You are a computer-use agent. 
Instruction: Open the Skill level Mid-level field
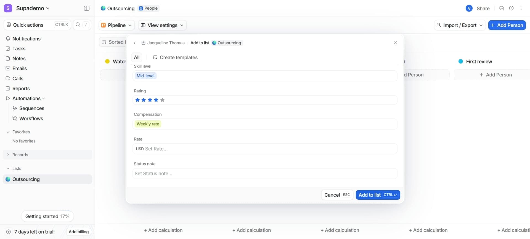(x=265, y=76)
